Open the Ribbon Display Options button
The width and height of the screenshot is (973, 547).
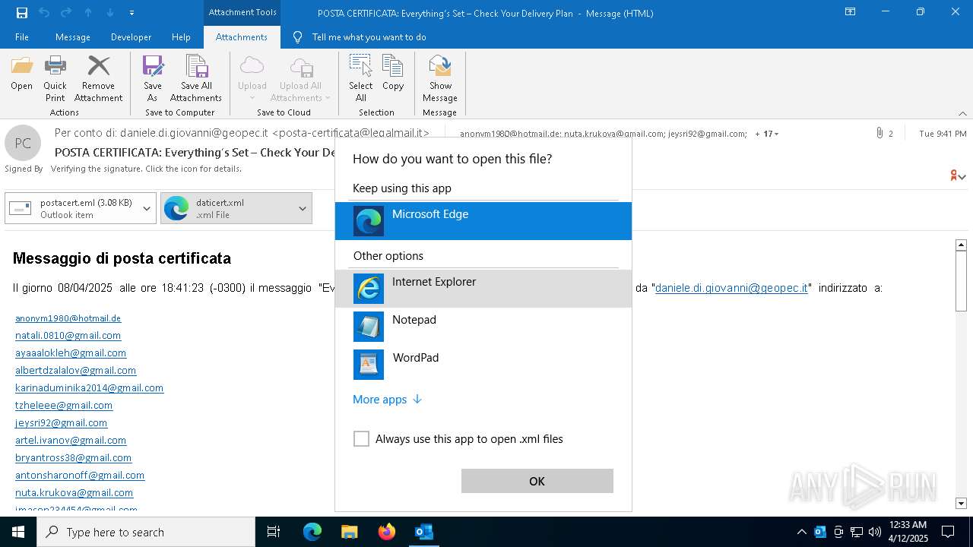(851, 12)
